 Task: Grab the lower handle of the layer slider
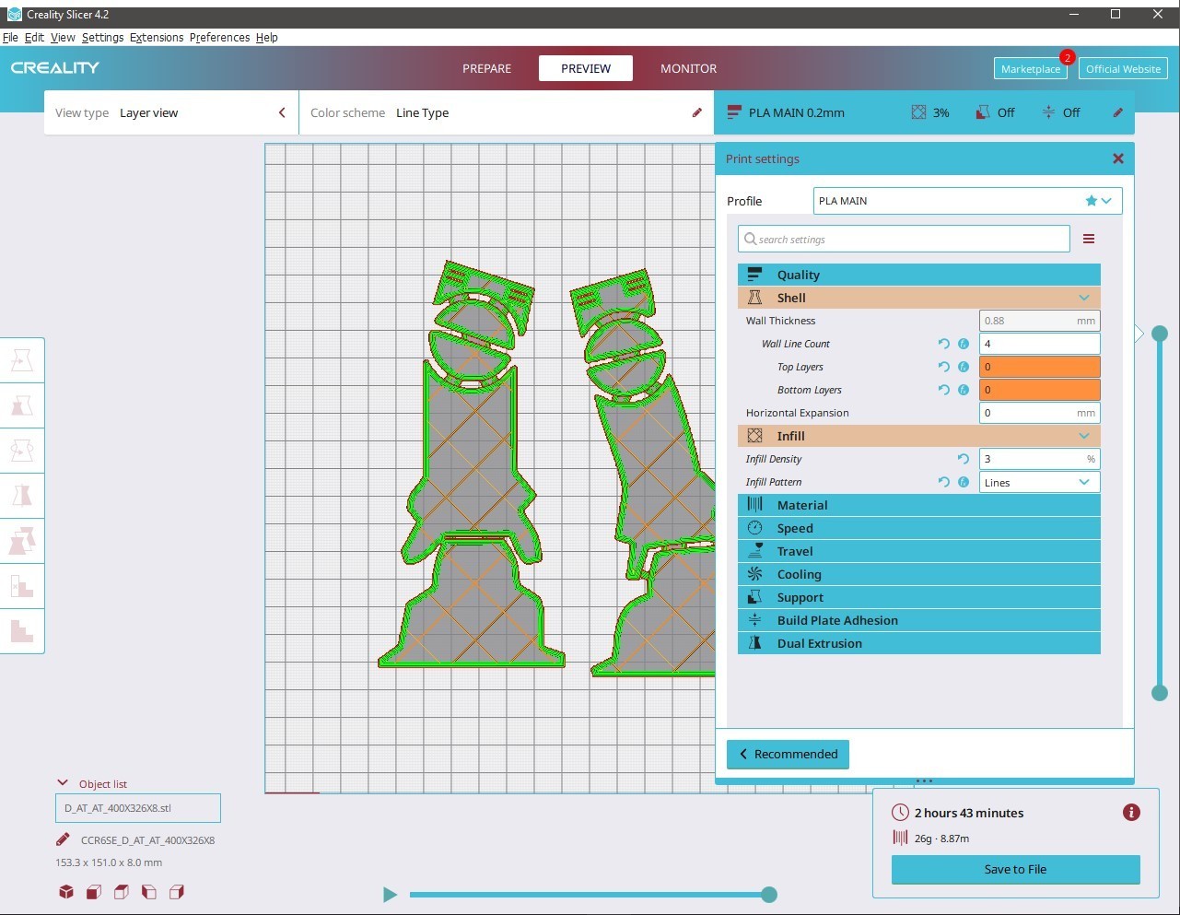1160,693
